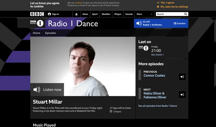The image size is (216, 127).
Task: Expand the More dropdown menu
Action: [144, 14]
